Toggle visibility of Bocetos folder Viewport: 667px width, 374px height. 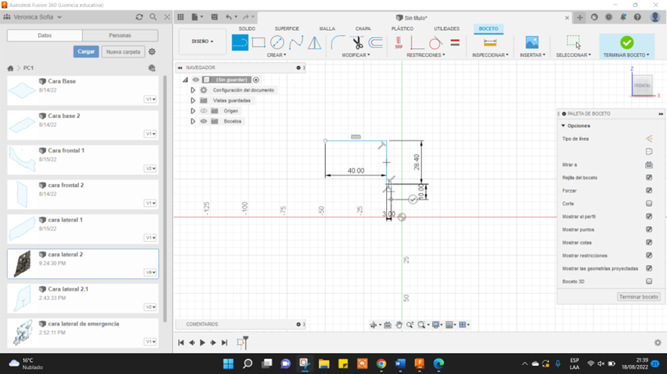[x=204, y=122]
